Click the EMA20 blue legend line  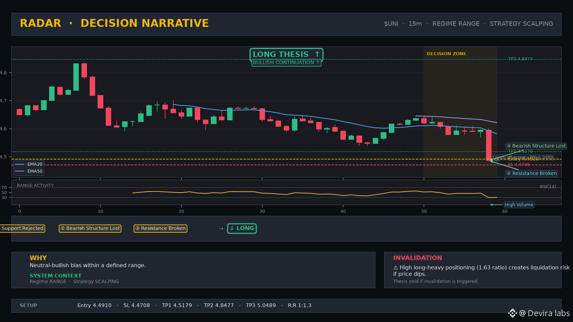tap(20, 164)
